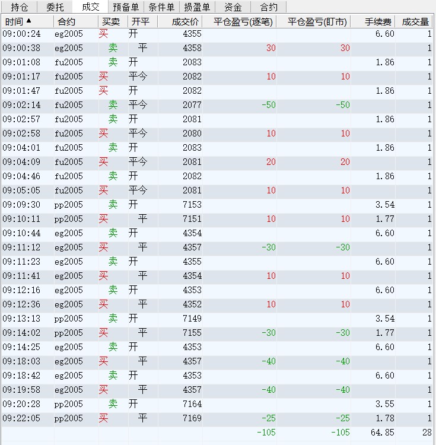Click price 4354 in 09:10:44 row

[x=192, y=233]
